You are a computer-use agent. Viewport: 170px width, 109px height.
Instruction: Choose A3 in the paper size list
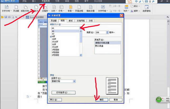pos(66,34)
